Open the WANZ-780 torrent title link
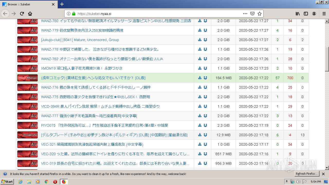Image resolution: width=329 pixels, height=185 pixels. 116,21
